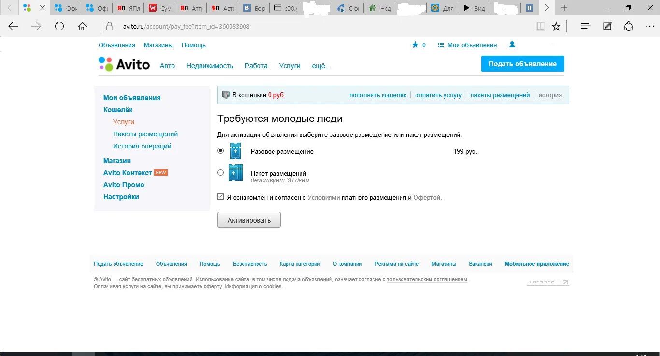660x356 pixels.
Task: Open Настройки in the sidebar
Action: click(x=121, y=197)
